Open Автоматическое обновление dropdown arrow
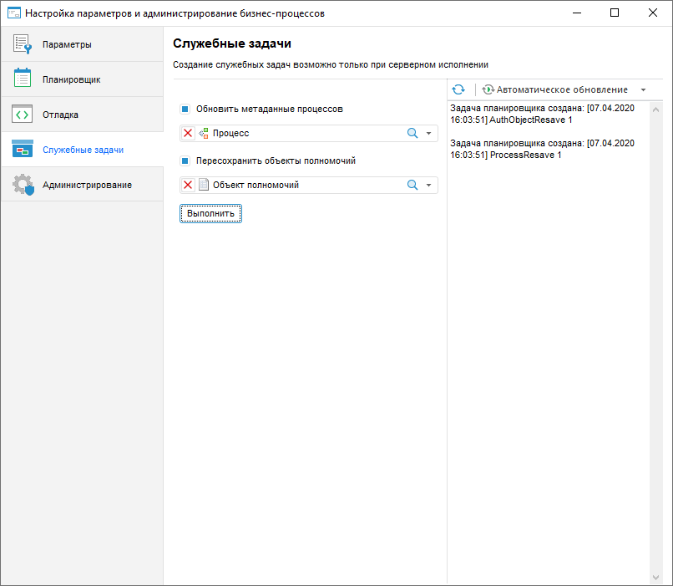The image size is (673, 586). (x=643, y=89)
